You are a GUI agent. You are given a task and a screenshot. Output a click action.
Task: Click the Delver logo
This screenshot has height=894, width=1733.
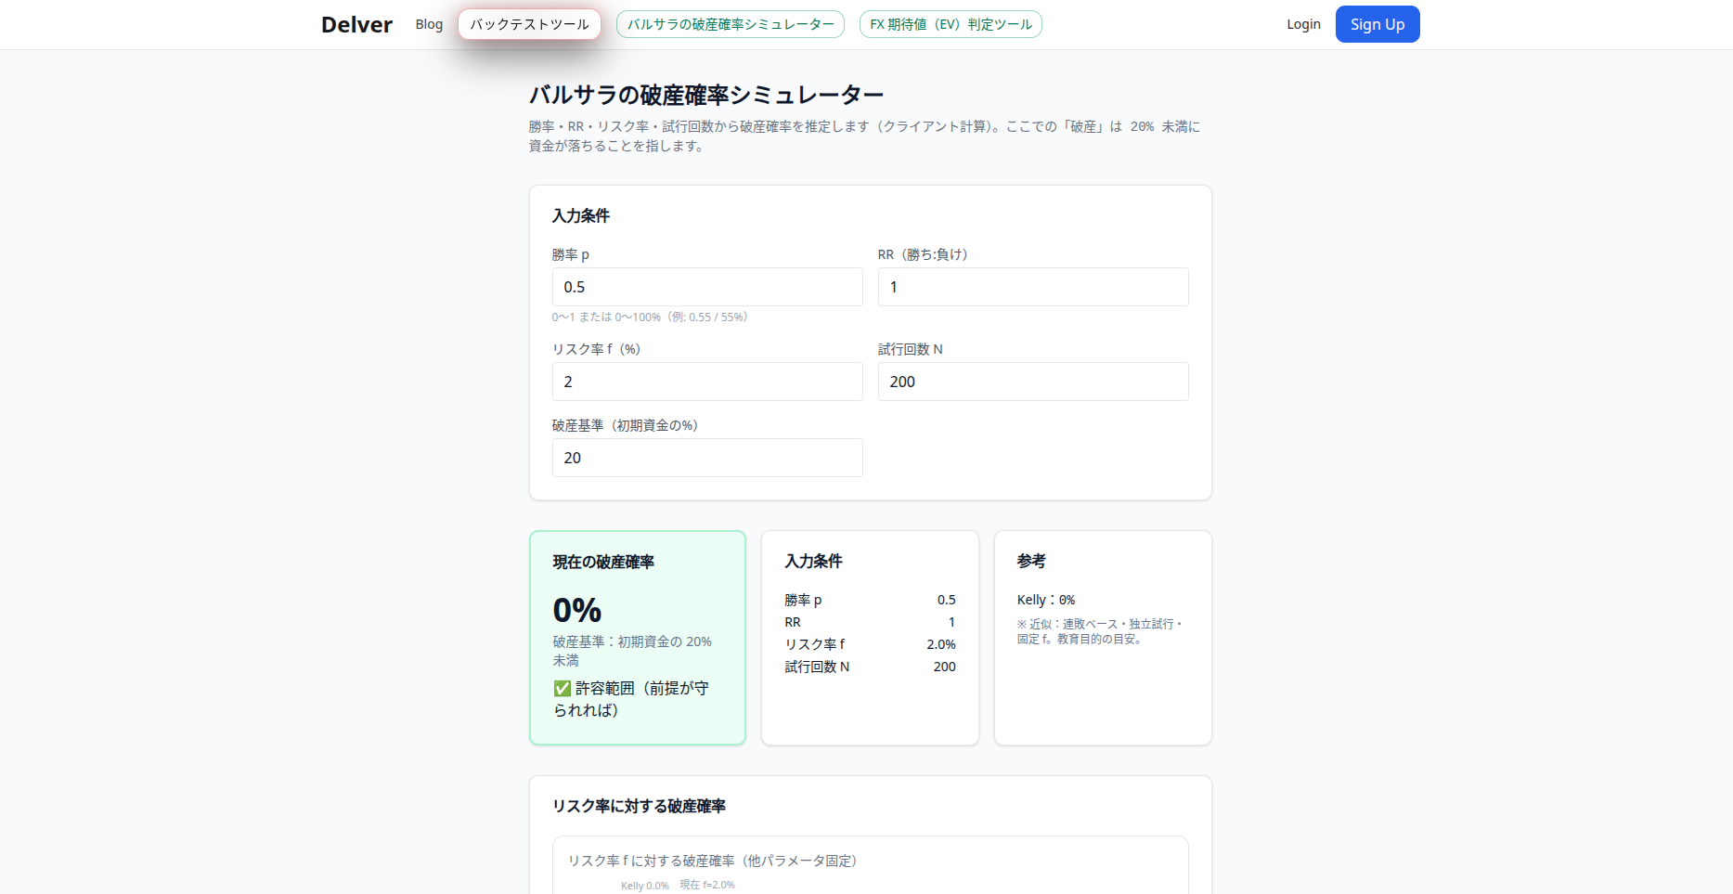pos(356,25)
